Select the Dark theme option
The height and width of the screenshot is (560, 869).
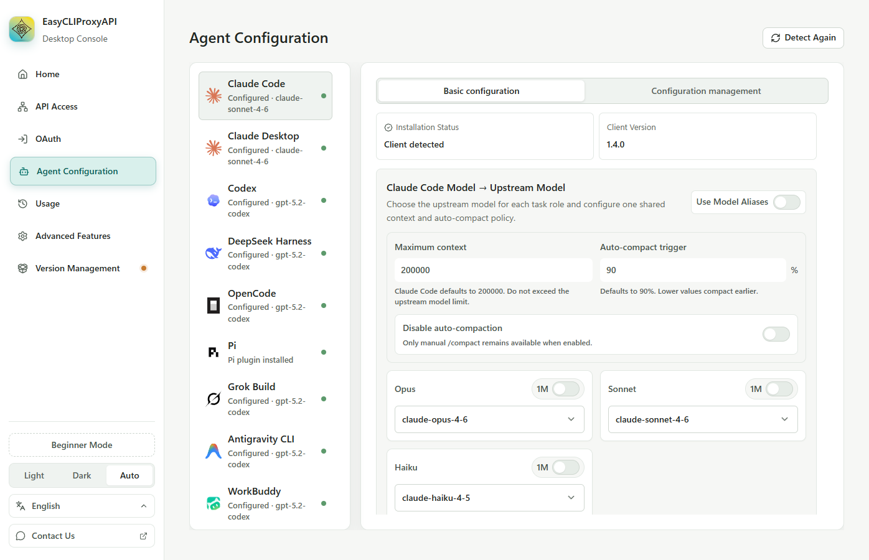(x=82, y=475)
